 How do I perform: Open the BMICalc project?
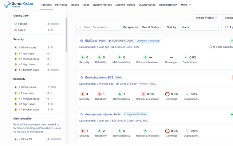coord(91,41)
